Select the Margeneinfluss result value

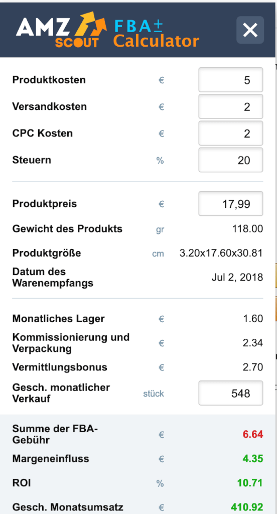[x=253, y=458]
